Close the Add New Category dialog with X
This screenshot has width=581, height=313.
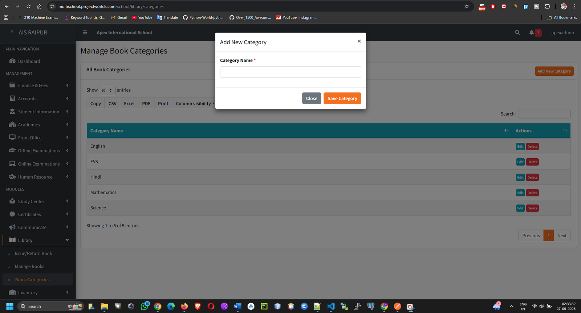(x=359, y=41)
